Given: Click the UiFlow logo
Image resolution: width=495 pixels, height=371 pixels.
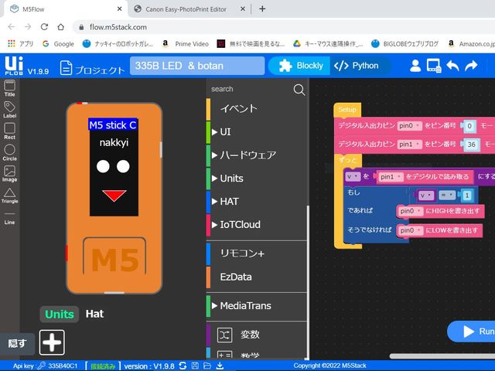Looking at the screenshot, I should (x=14, y=66).
